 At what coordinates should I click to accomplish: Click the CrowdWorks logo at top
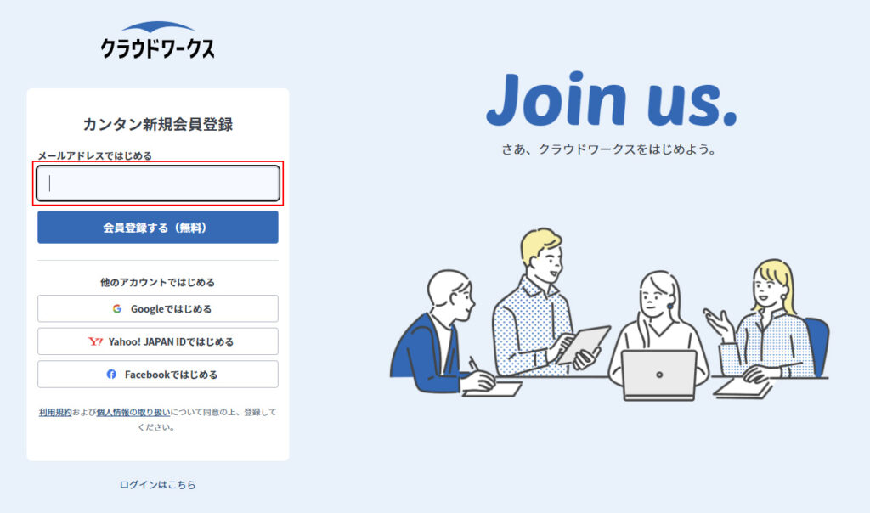point(157,40)
